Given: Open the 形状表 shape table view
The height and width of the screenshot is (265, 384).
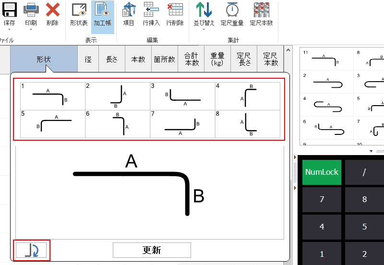Looking at the screenshot, I should tap(79, 14).
